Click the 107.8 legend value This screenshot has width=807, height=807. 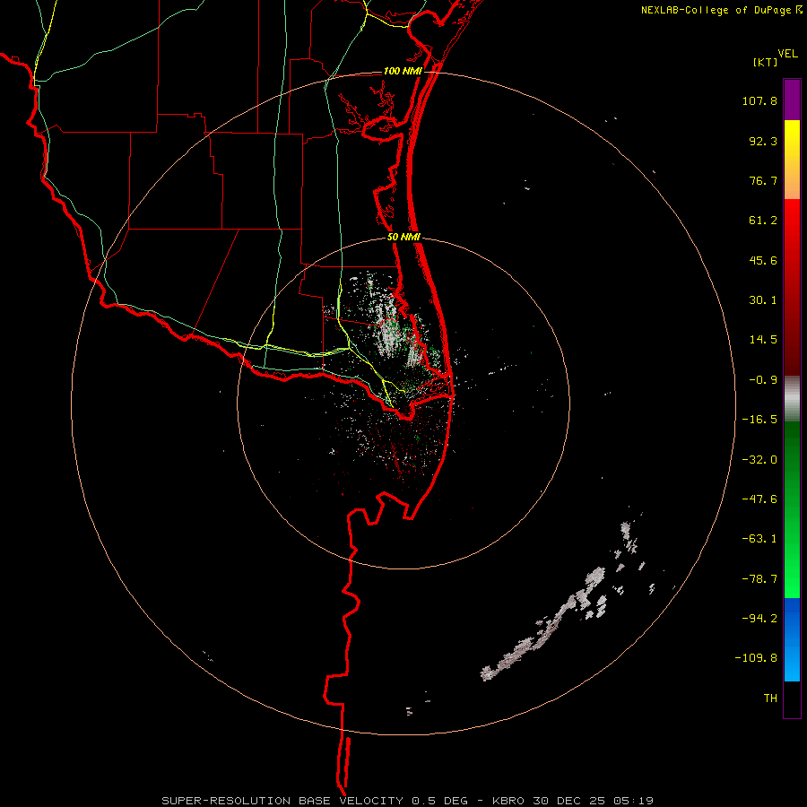(x=759, y=100)
